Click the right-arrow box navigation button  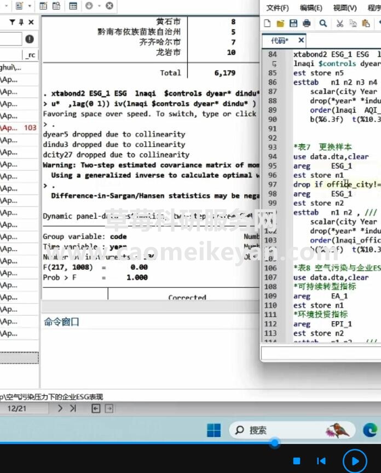tap(109, 409)
